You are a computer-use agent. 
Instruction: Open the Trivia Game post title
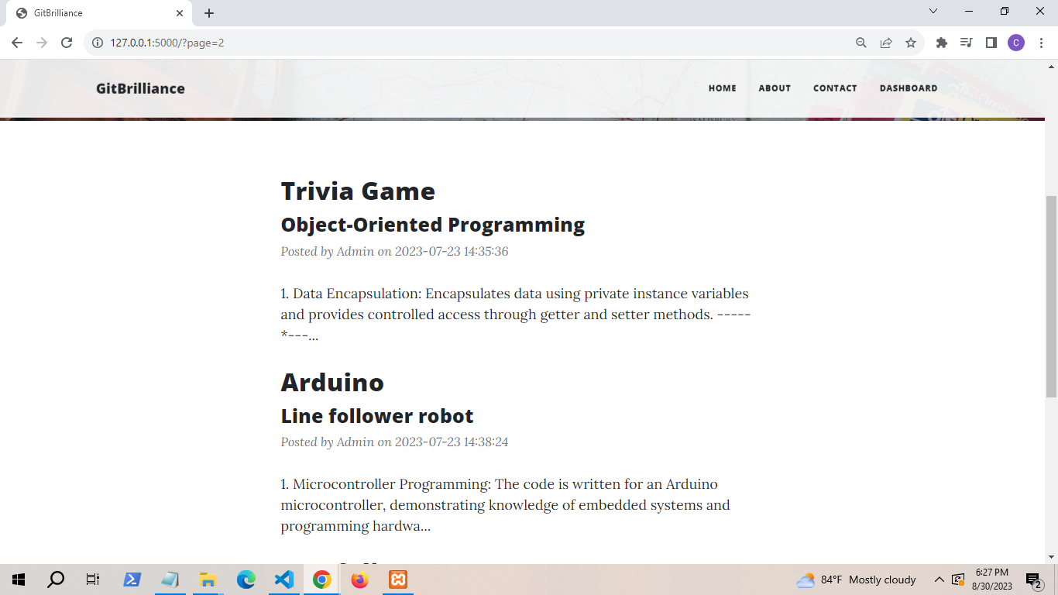coord(358,191)
